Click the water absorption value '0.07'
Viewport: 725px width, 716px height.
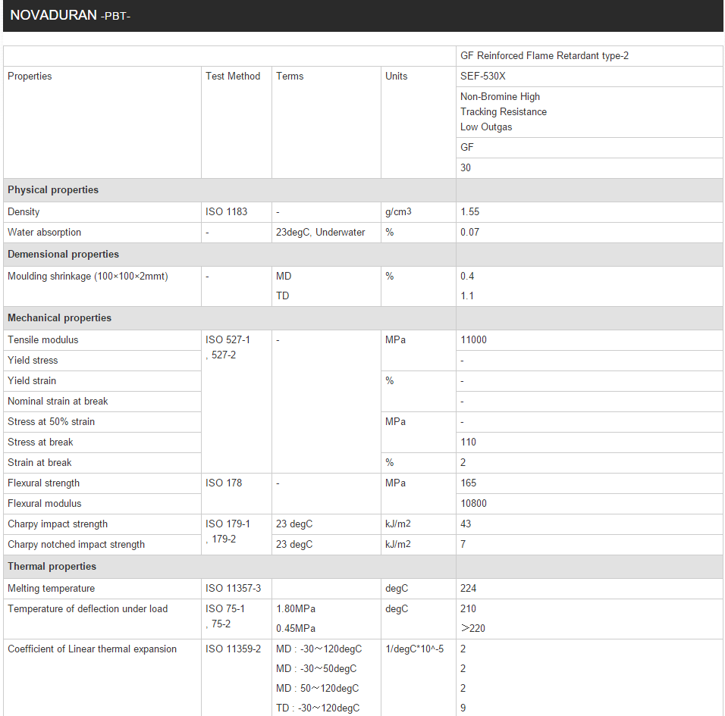point(469,233)
